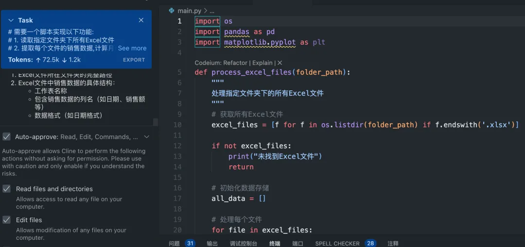525x247 pixels.
Task: Click the '# 初始化数据存储' comment
Action: (x=241, y=188)
